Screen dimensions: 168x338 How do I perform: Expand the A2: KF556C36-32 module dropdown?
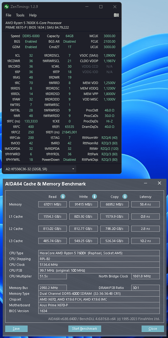tap(40, 169)
